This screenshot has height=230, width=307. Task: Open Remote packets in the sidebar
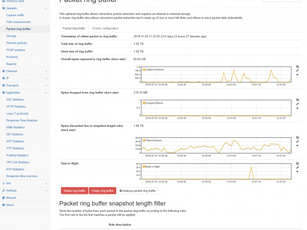[x=17, y=43]
